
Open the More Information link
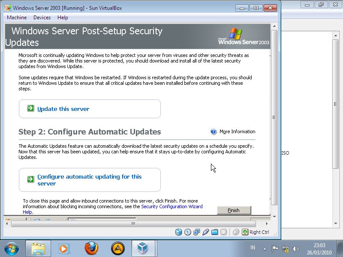238,131
